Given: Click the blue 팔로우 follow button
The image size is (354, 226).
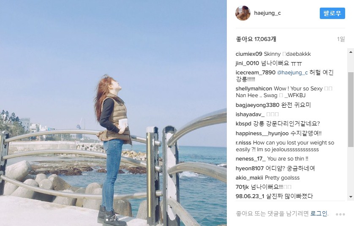Looking at the screenshot, I should pyautogui.click(x=332, y=13).
